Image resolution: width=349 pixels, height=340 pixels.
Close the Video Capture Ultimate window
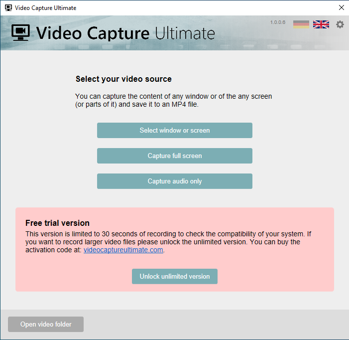pos(341,7)
